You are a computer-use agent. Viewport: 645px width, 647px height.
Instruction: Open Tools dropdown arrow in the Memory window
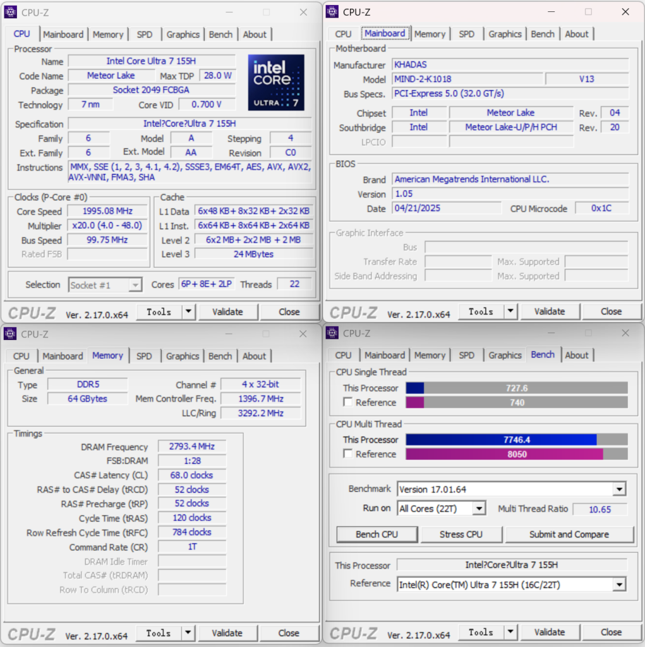tap(188, 633)
